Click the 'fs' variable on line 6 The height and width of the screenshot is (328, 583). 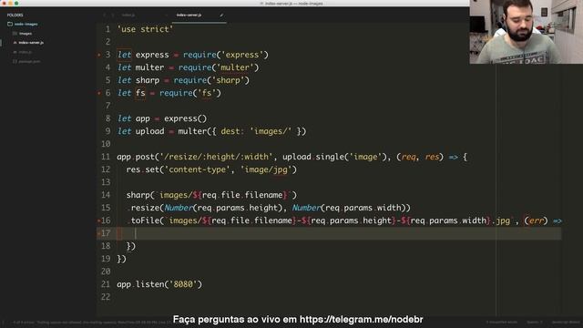(140, 93)
